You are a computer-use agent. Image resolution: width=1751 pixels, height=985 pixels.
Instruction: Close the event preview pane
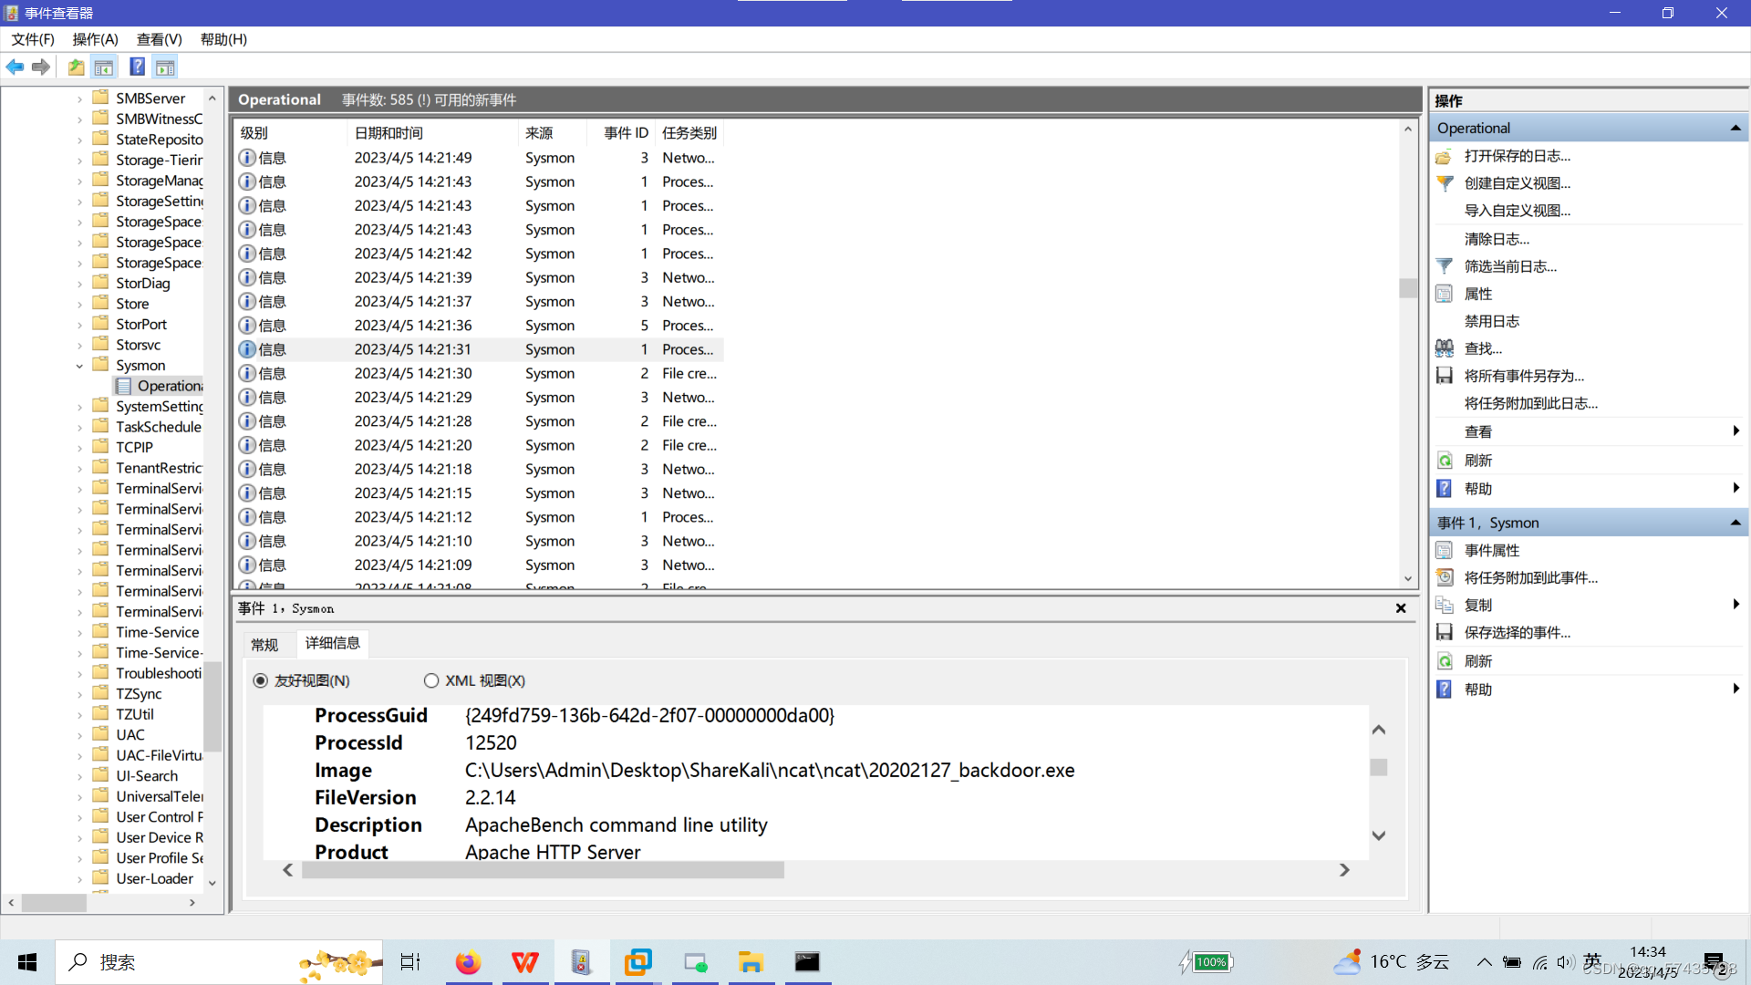point(1401,608)
